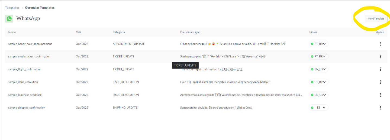The image size is (390, 140).
Task: Open ES language dropdown for shipping confirmation
Action: pos(319,108)
